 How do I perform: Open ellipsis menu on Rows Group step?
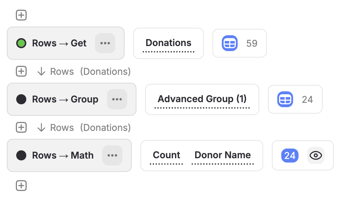click(117, 99)
